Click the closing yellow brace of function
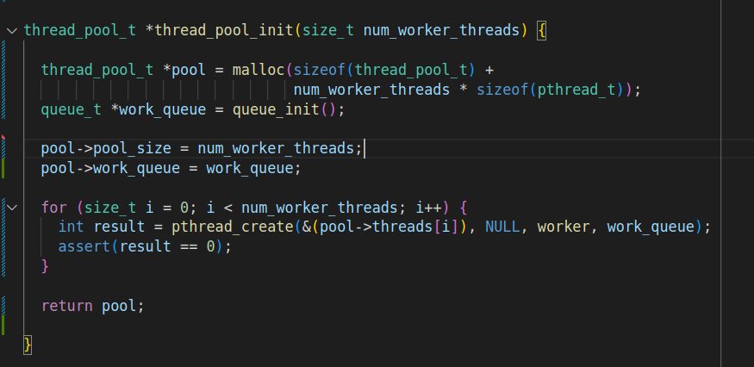754x367 pixels. pos(28,345)
